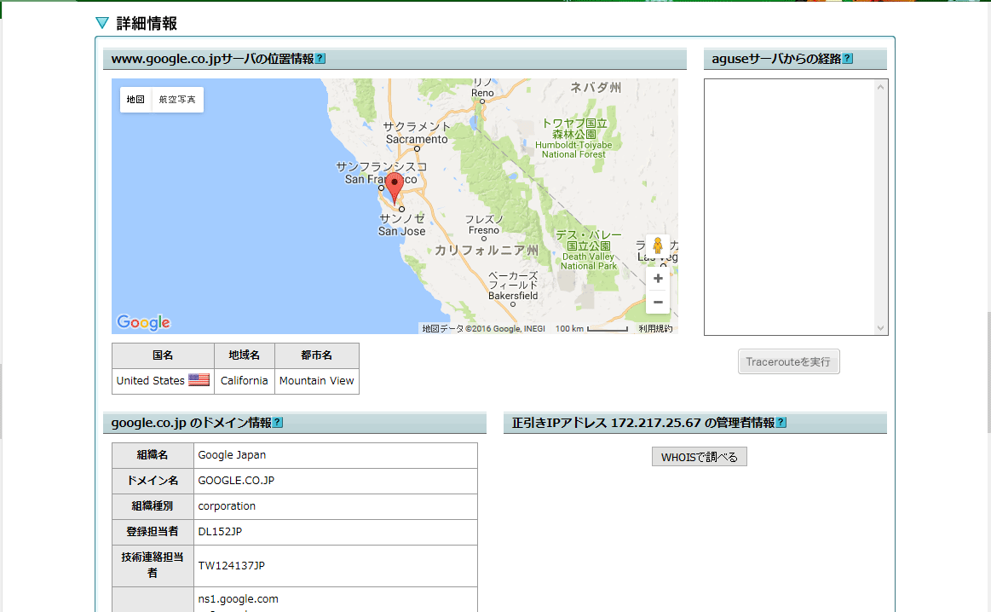Click the ネバダ州 label on map
Image resolution: width=991 pixels, height=612 pixels.
tap(596, 87)
